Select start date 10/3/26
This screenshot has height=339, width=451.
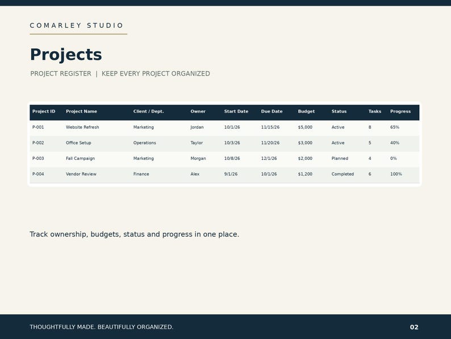tap(232, 143)
